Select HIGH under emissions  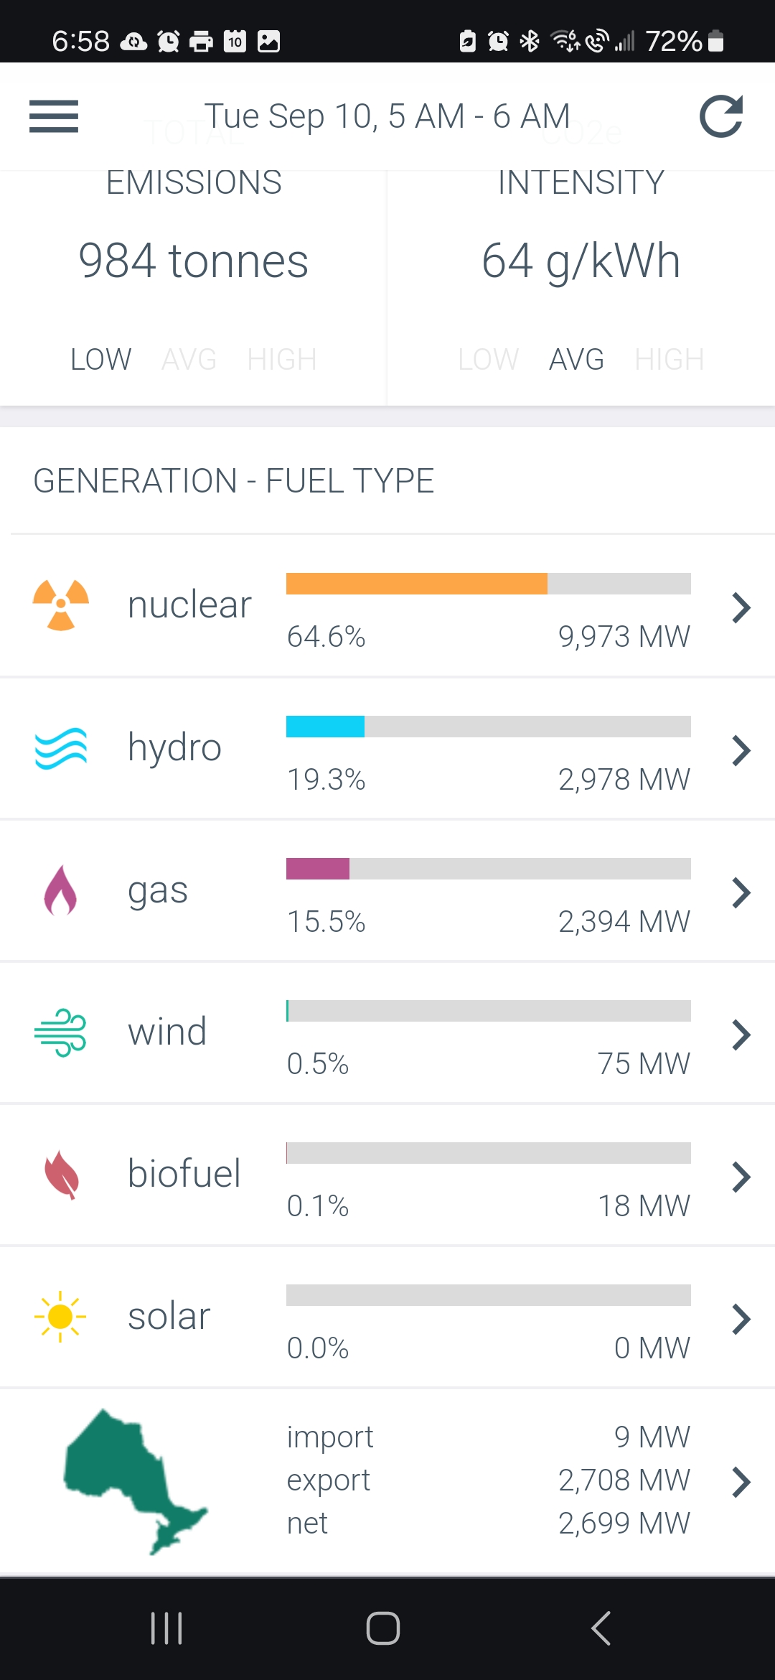coord(282,359)
